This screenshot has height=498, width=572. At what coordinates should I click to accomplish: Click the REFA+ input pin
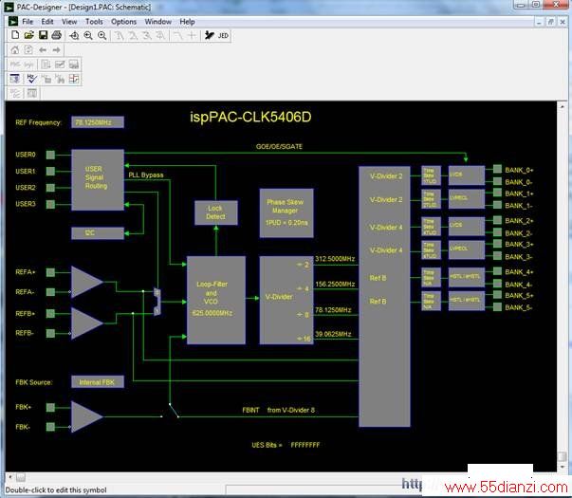[x=50, y=272]
